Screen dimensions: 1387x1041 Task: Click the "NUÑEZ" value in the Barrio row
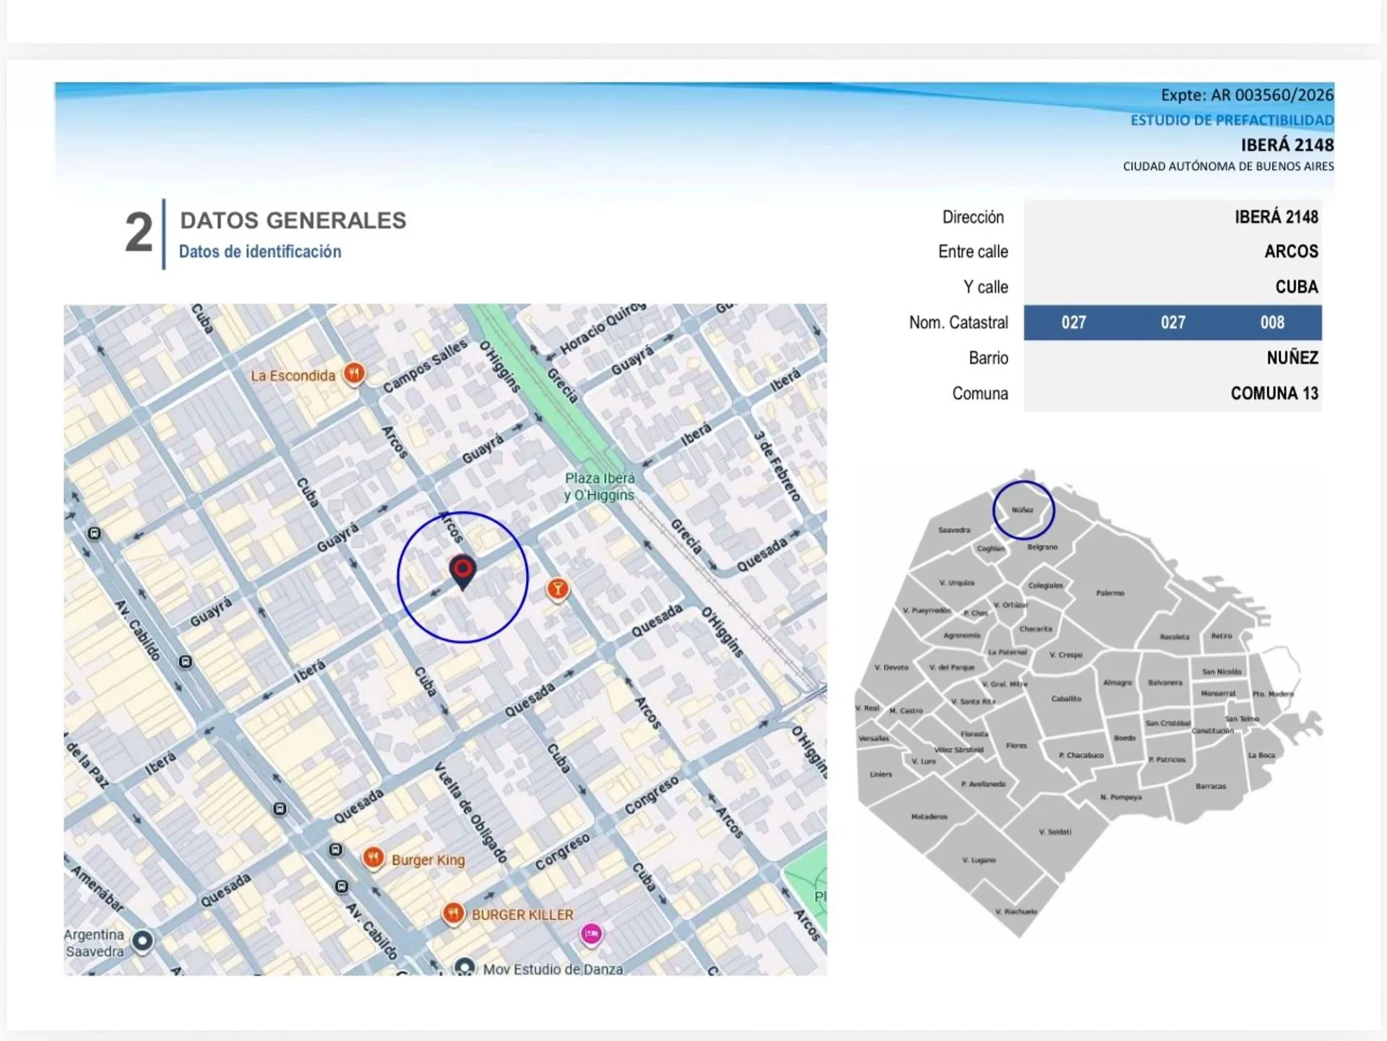coord(1292,358)
